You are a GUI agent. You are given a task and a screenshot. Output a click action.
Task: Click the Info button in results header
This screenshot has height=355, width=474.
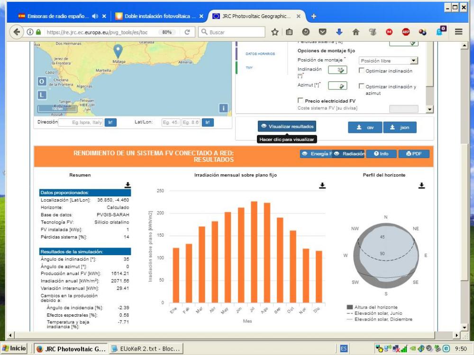[x=381, y=154]
